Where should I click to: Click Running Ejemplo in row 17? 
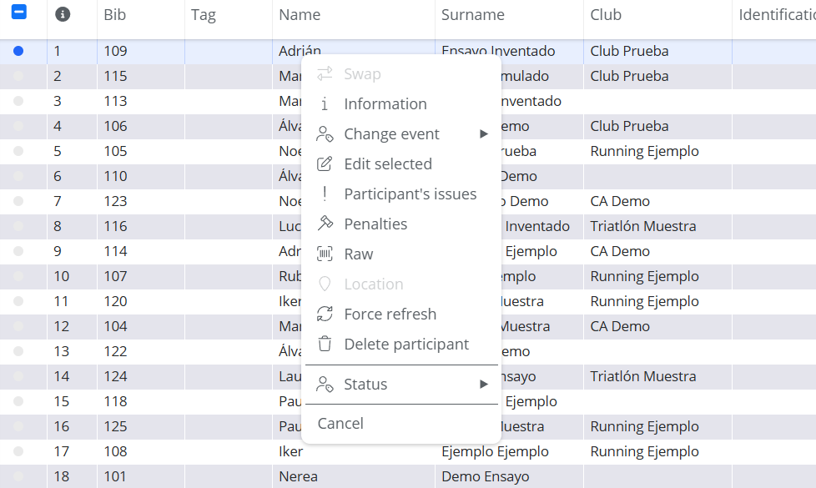click(644, 451)
